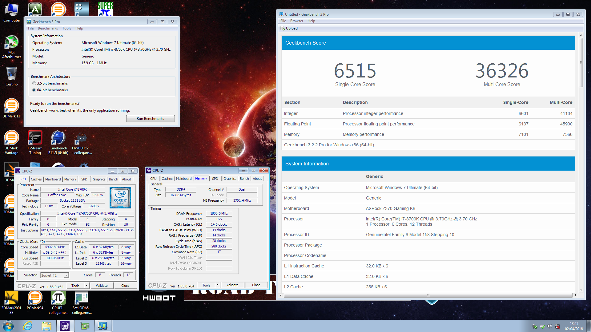This screenshot has height=332, width=591.
Task: Switch to CPU-Z taskbar icon
Action: [65, 326]
